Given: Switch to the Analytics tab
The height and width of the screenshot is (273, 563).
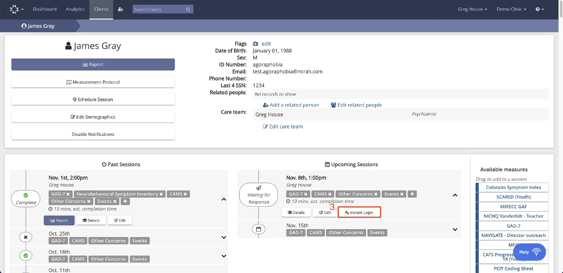Looking at the screenshot, I should (75, 9).
